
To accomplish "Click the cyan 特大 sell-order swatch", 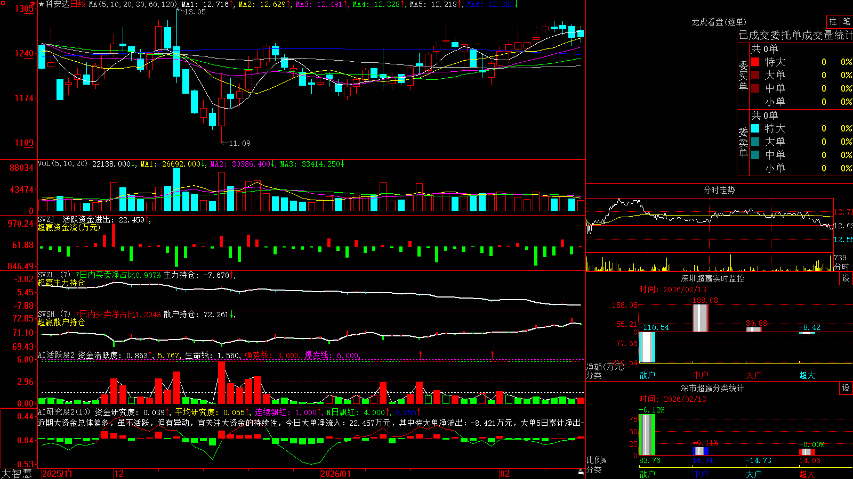I will coord(755,128).
